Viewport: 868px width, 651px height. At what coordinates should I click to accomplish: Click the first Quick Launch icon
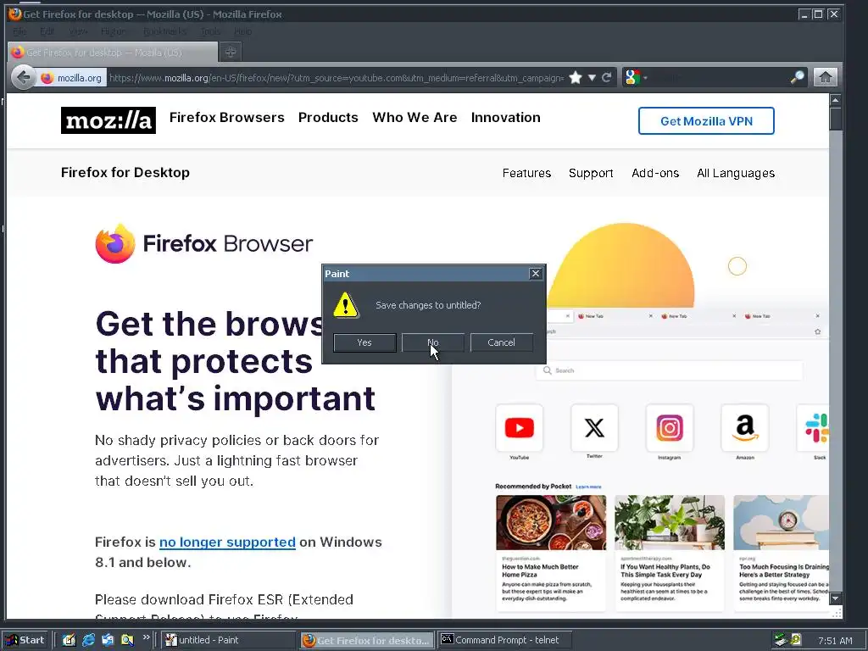click(x=69, y=640)
